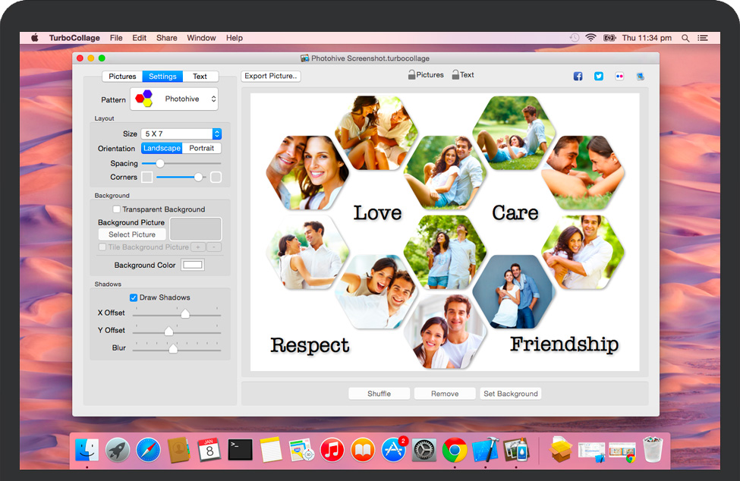Click Select Picture button
The width and height of the screenshot is (740, 481).
[x=132, y=234]
